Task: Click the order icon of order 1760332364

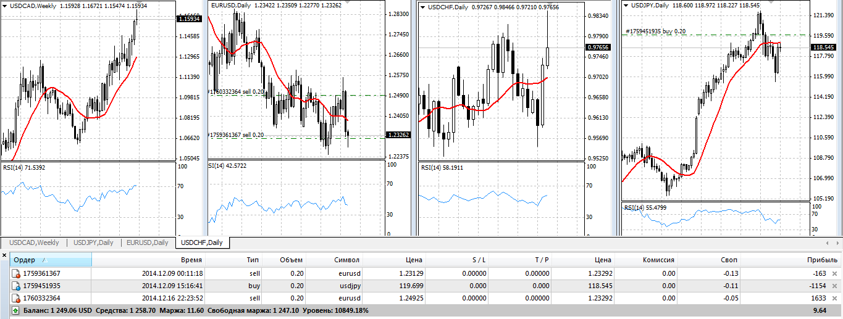Action: 15,297
